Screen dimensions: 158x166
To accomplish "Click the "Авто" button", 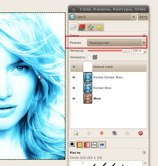I will tap(143, 17).
